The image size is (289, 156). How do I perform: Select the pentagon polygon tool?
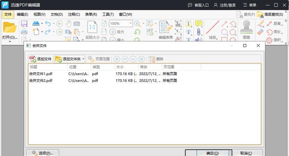point(233,32)
